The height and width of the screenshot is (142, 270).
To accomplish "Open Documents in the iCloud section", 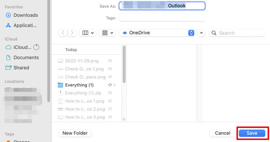I will click(x=22, y=58).
